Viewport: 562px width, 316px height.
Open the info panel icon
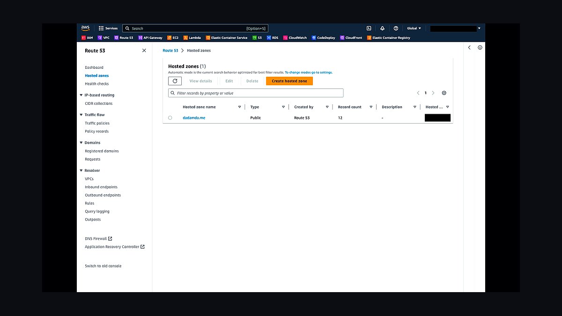480,47
